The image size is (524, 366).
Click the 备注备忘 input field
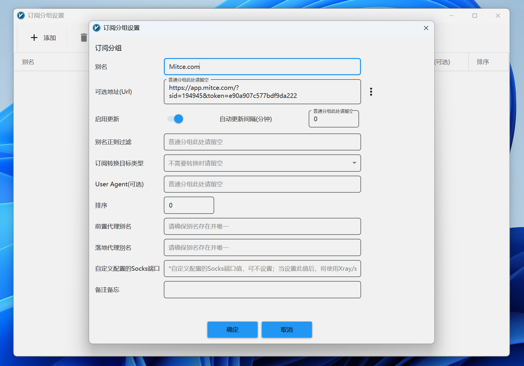[x=262, y=290]
